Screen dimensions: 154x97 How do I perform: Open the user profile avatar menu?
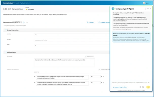[144, 3]
